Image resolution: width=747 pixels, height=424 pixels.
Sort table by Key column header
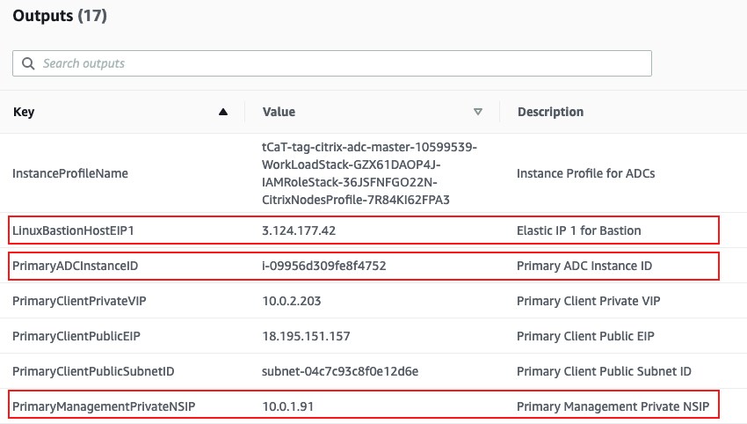point(24,112)
